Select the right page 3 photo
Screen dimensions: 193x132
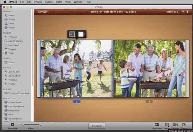150,69
